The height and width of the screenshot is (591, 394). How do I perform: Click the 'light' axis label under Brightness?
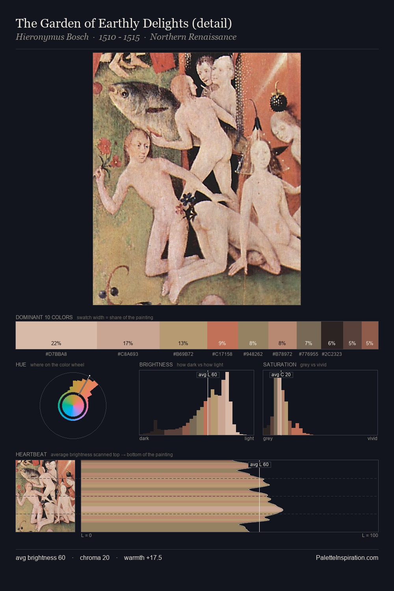coord(249,439)
